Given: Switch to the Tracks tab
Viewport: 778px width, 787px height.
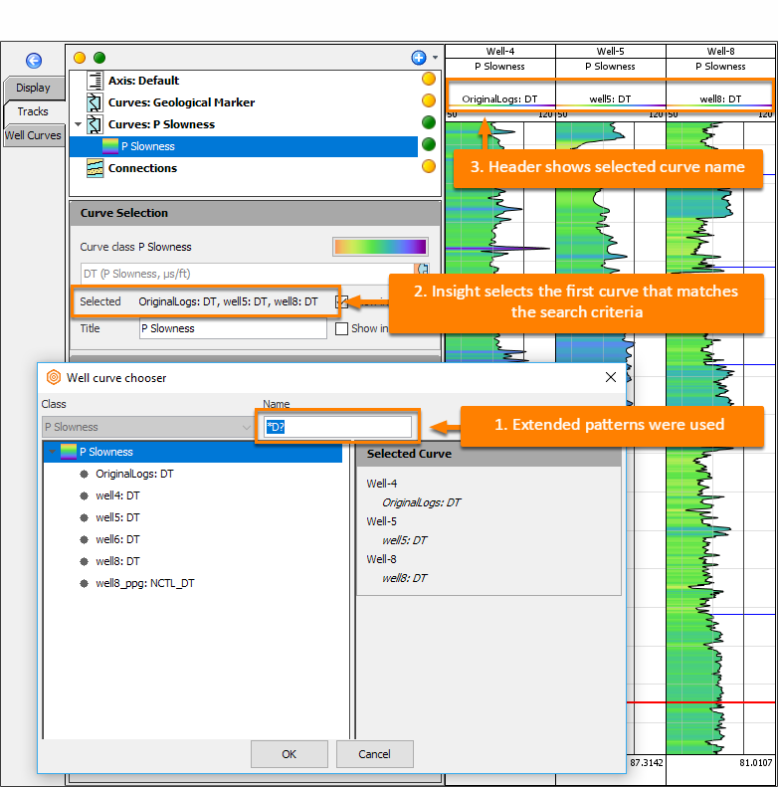Looking at the screenshot, I should click(x=33, y=111).
